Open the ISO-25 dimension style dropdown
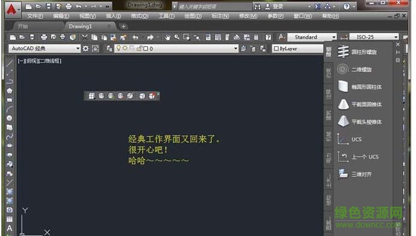This screenshot has width=416, height=236. [374, 37]
